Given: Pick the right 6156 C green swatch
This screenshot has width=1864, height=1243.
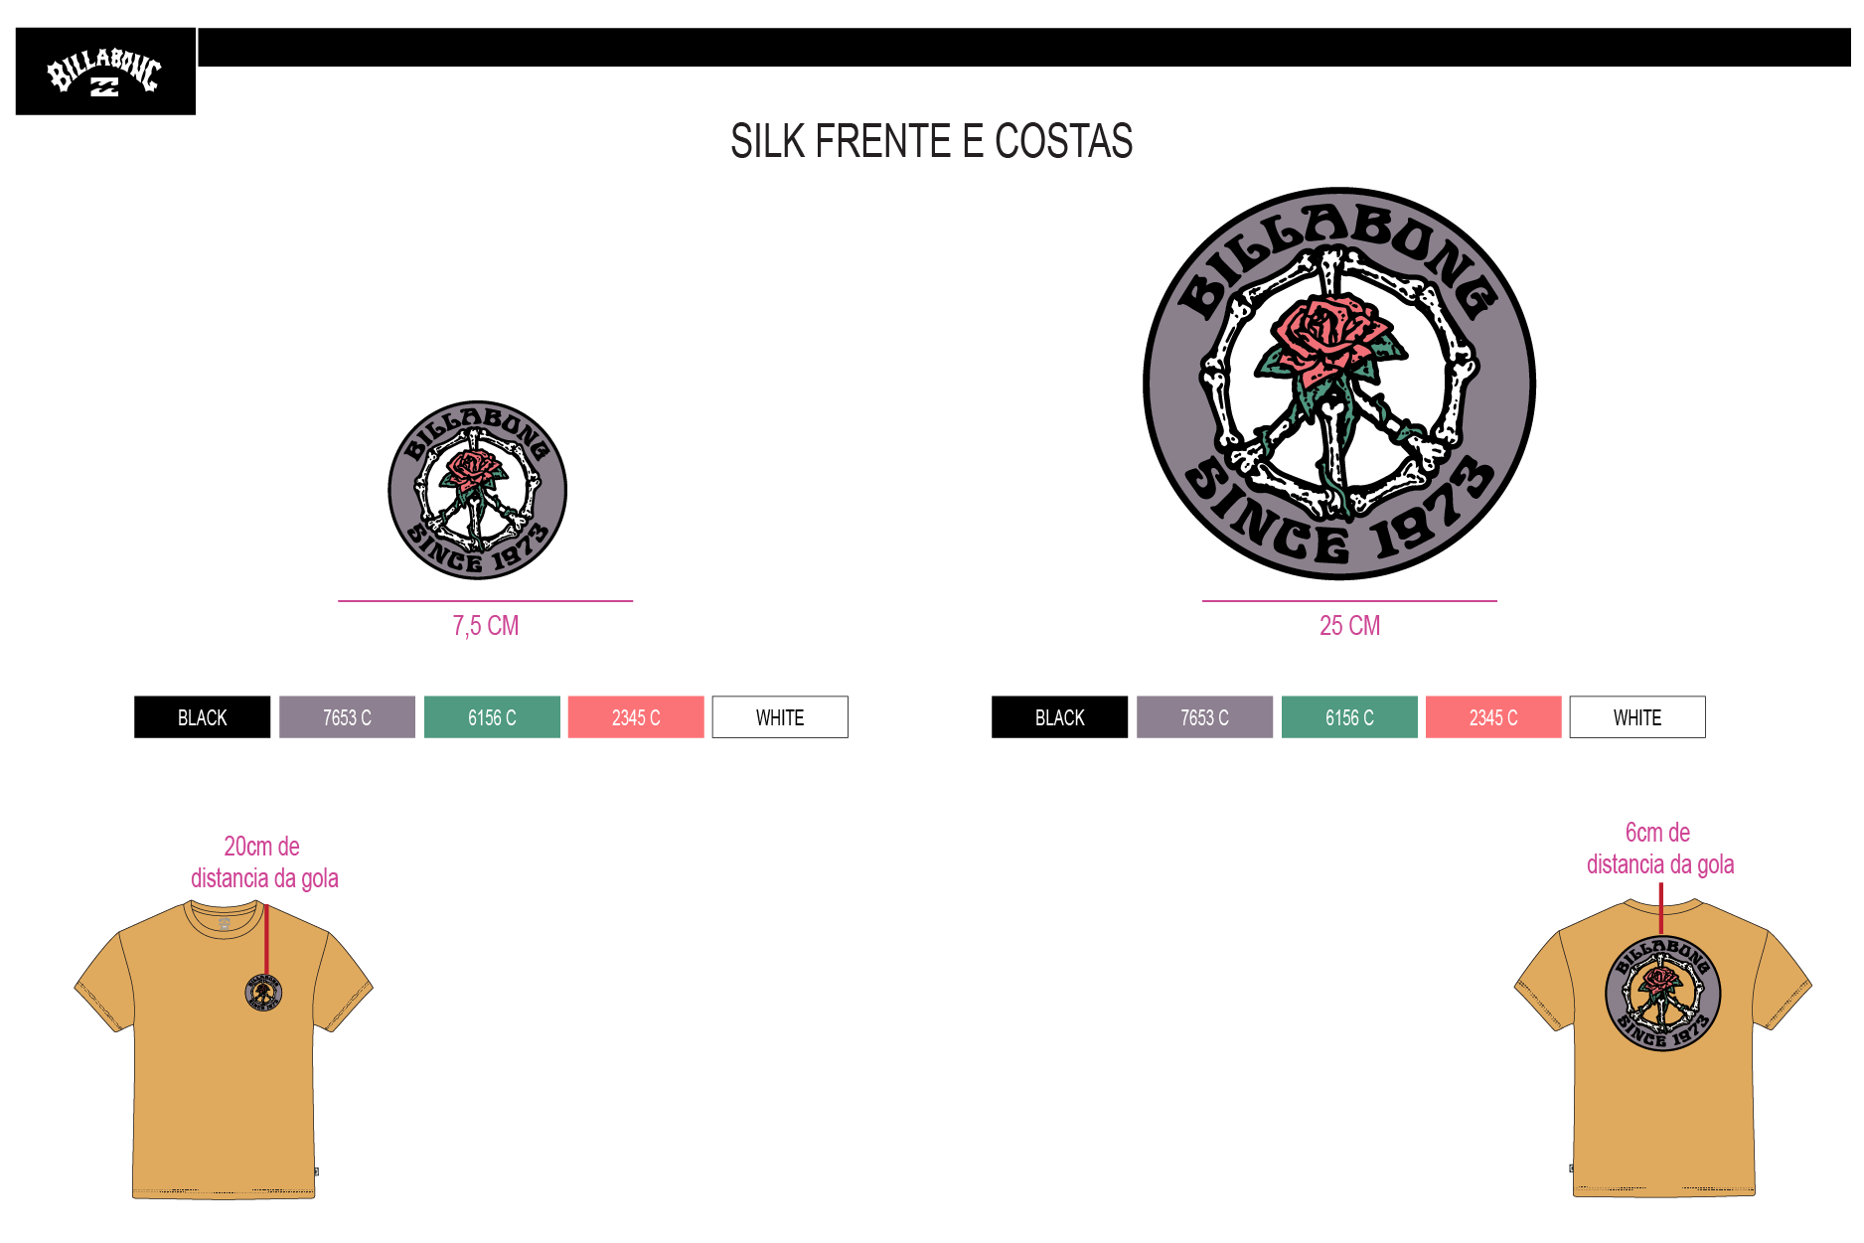Looking at the screenshot, I should click(1349, 717).
